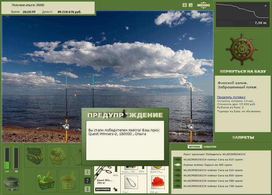Click the 'Финский залив. Заброшенный пляж' location name
Screen dimensions: 272x195
coord(237,85)
